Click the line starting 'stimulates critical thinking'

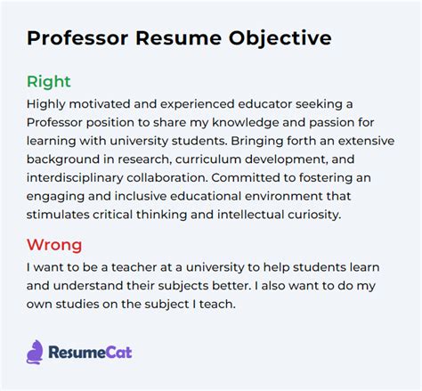[x=183, y=215]
